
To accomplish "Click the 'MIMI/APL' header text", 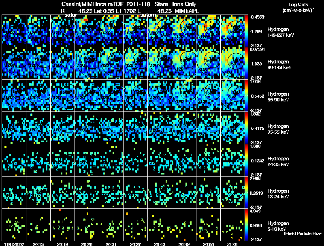I will [x=187, y=11].
